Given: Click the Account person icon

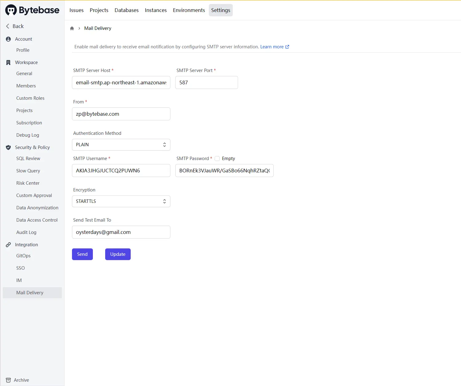Looking at the screenshot, I should tap(8, 39).
